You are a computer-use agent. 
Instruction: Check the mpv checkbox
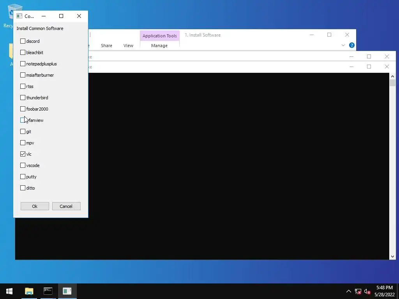(x=23, y=142)
